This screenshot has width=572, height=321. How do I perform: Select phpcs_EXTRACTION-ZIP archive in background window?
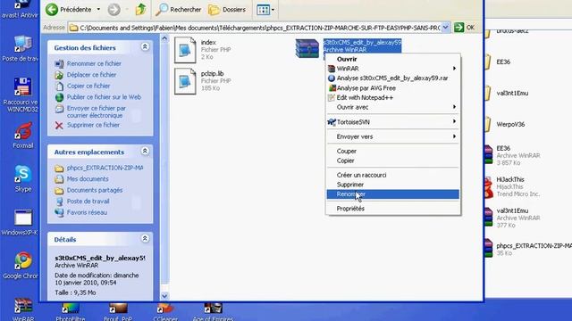[x=528, y=249]
